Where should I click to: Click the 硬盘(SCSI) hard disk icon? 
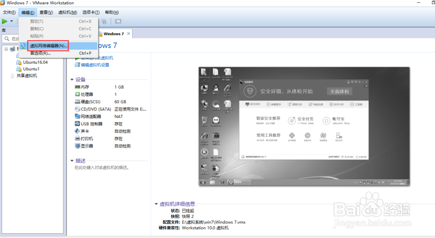click(x=77, y=102)
